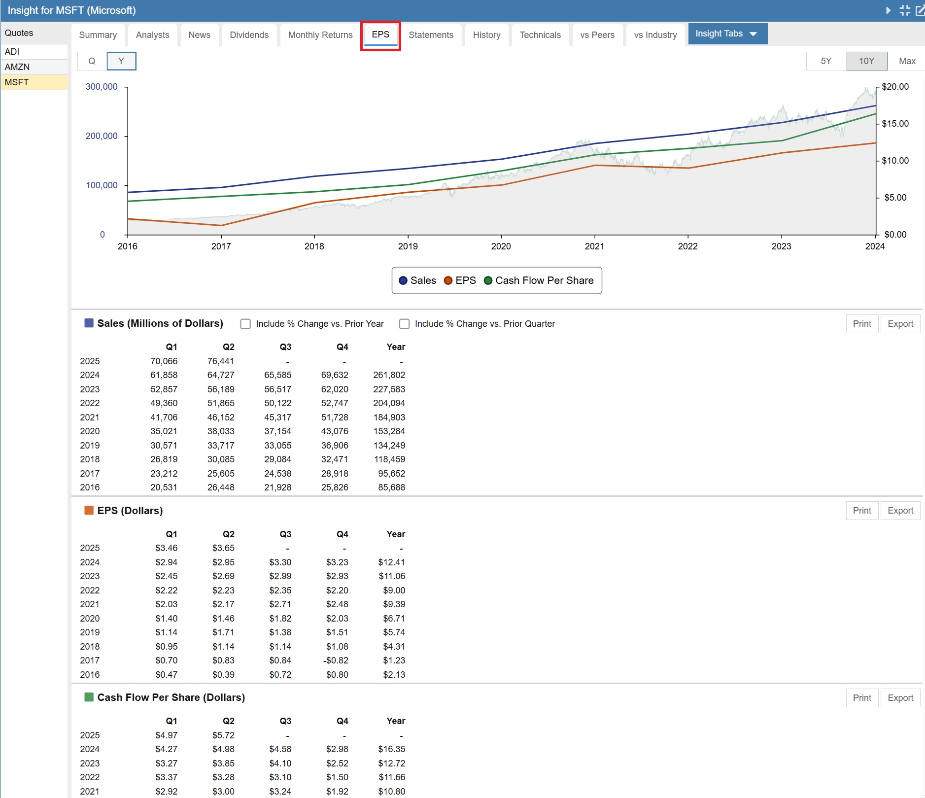The image size is (925, 798).
Task: Click the EPS table orange square marker
Action: tap(89, 510)
